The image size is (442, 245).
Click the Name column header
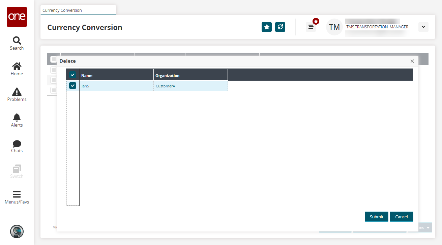(x=116, y=75)
